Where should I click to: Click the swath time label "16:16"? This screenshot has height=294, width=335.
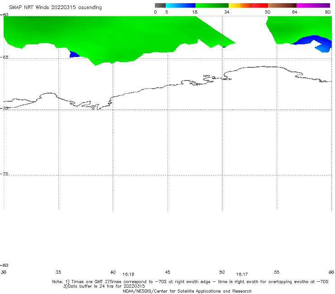pyautogui.click(x=128, y=275)
